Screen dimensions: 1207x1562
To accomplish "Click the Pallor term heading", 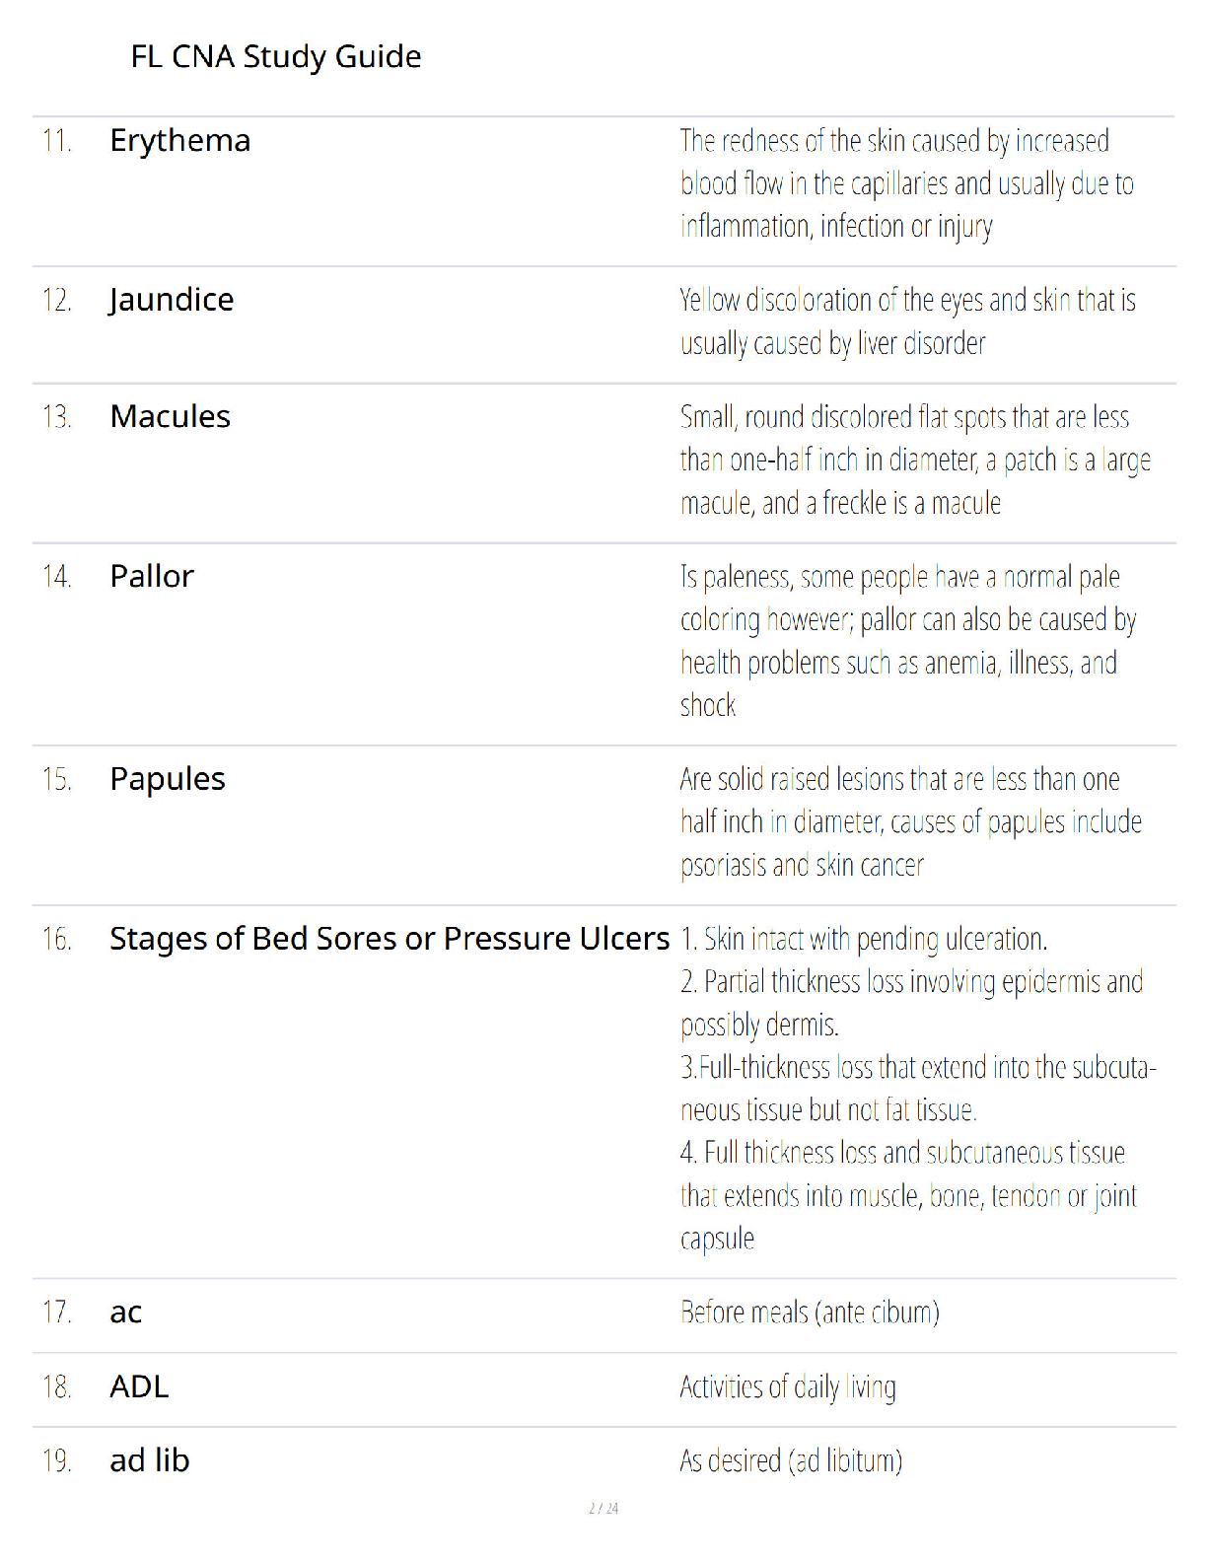I will (152, 576).
